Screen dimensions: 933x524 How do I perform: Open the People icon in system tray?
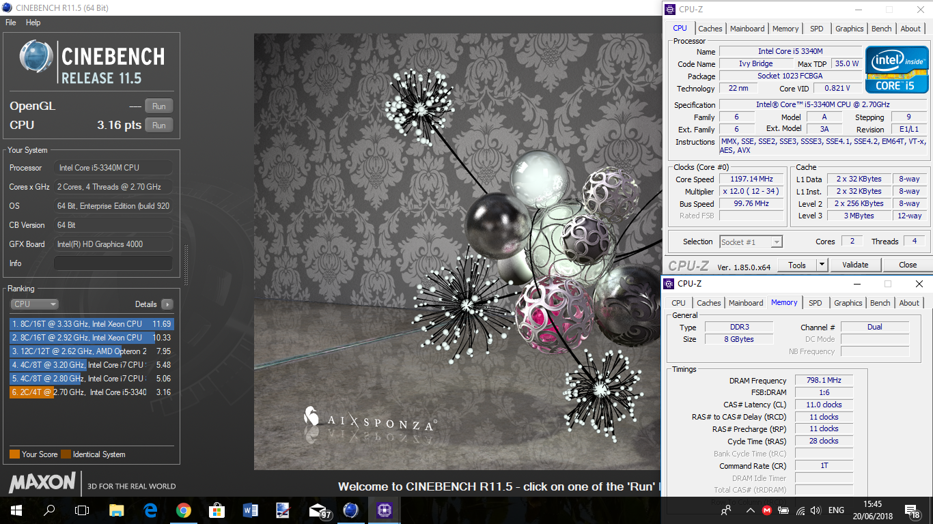click(x=726, y=510)
